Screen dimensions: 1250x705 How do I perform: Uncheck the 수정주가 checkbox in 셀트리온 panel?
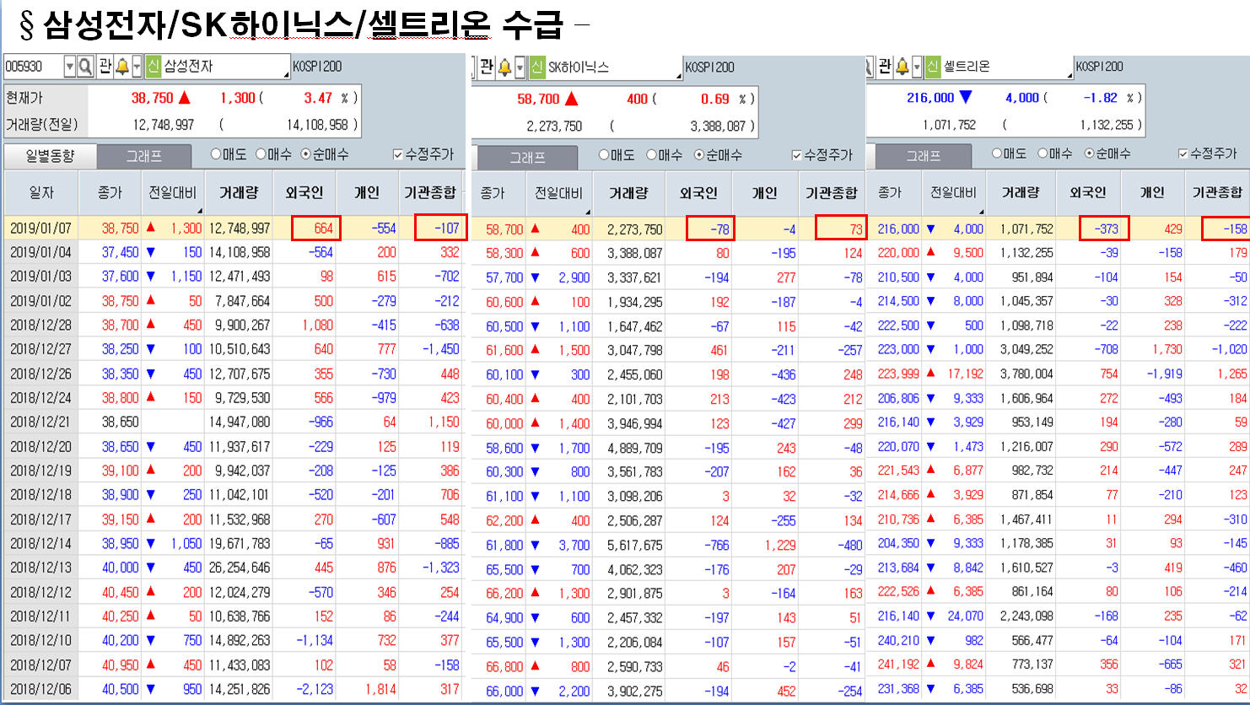[1183, 153]
